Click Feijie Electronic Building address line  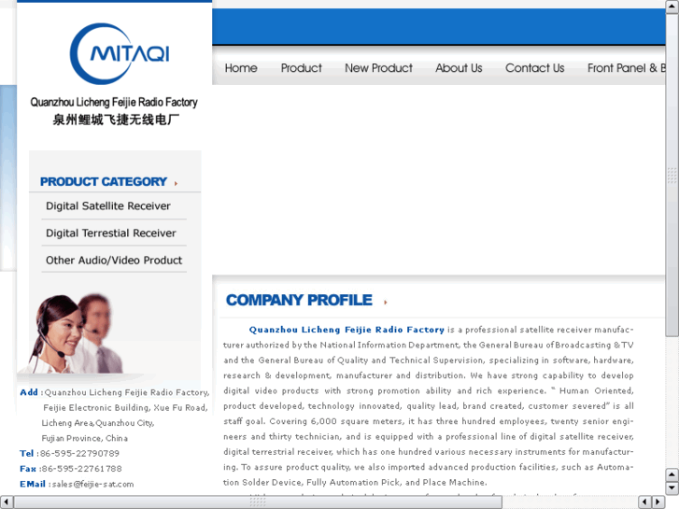point(125,407)
